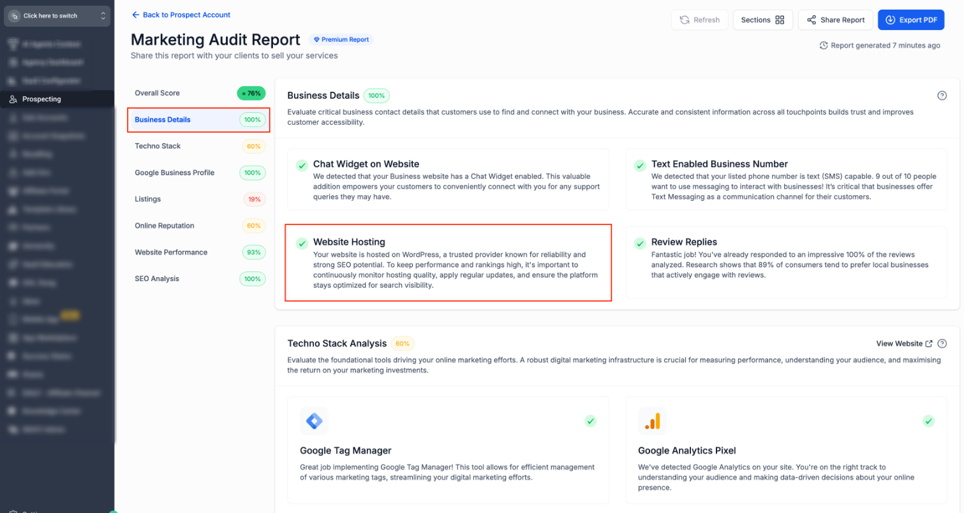Click the Google Tag Manager card title

[x=346, y=451]
